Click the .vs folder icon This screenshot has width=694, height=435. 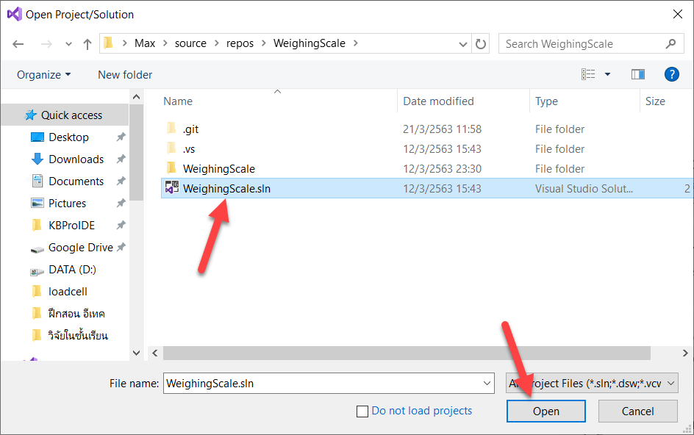pos(171,148)
